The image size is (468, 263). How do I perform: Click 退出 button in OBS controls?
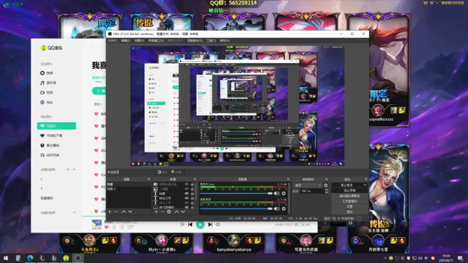coord(349,212)
